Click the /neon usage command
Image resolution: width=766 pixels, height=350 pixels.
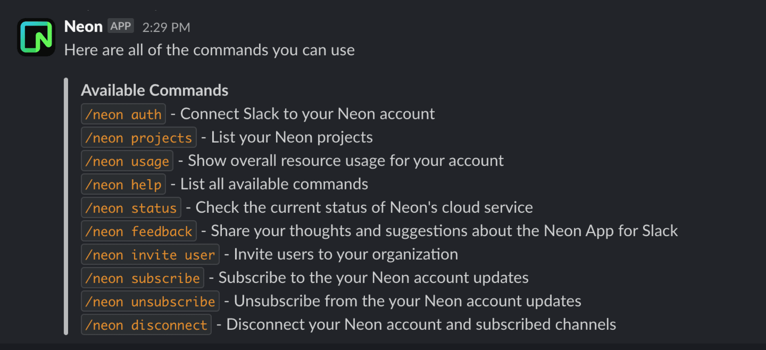click(127, 161)
